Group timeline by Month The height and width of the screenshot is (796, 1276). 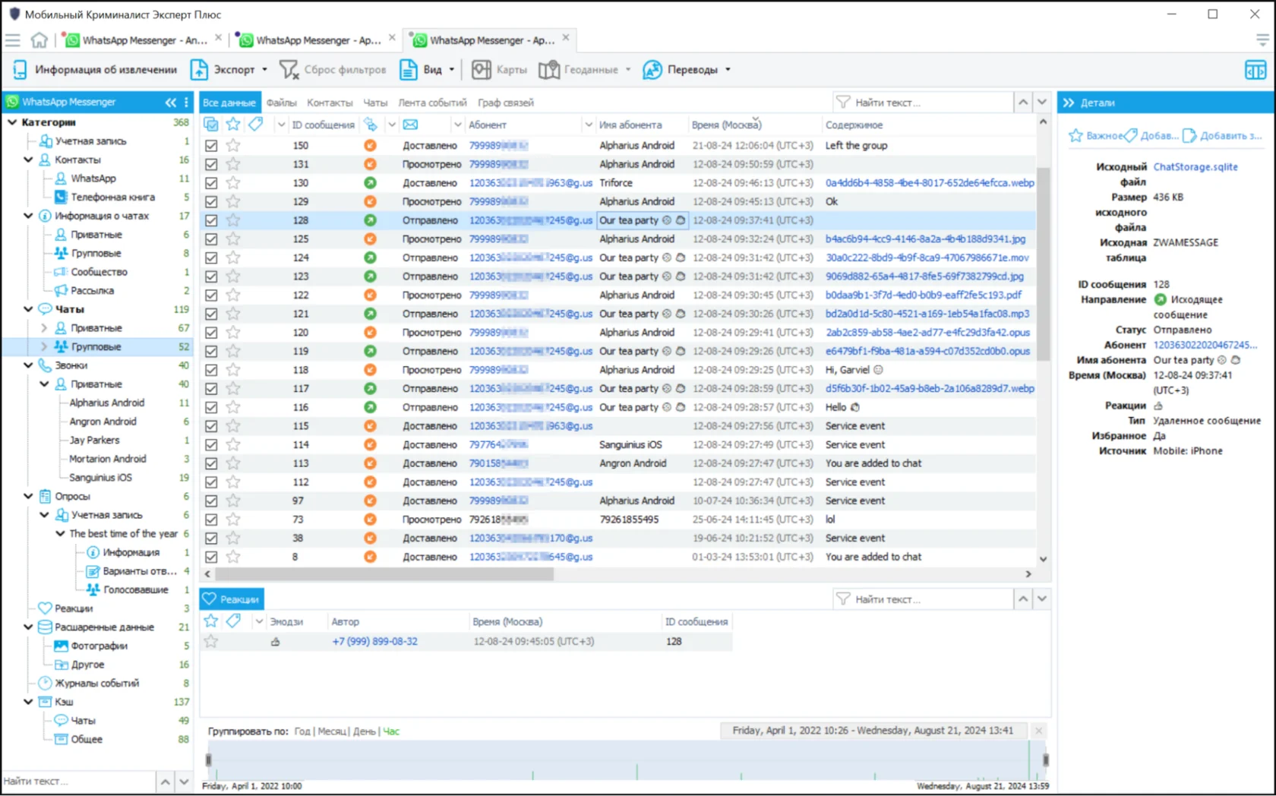point(331,731)
